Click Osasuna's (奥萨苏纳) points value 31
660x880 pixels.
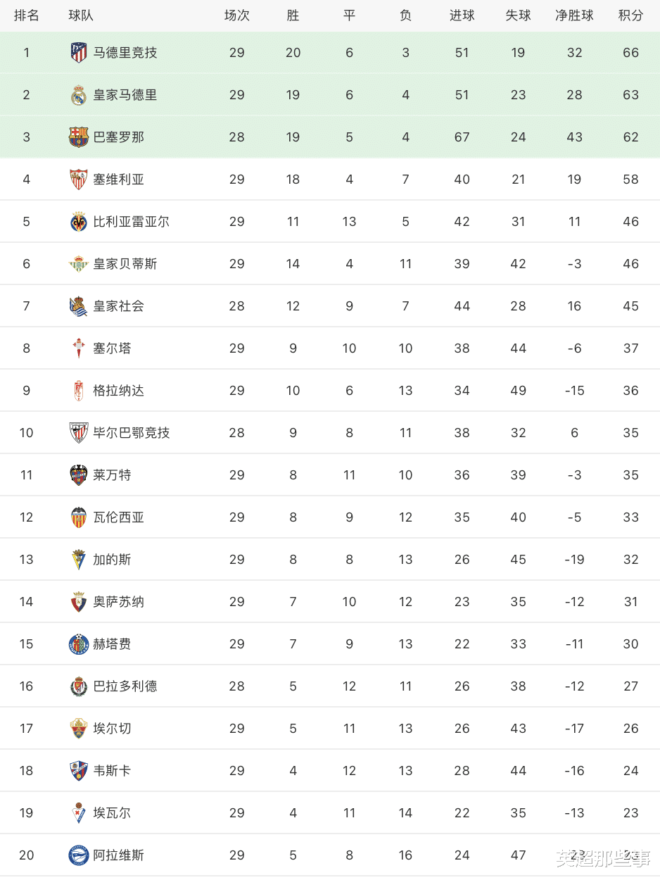click(630, 602)
